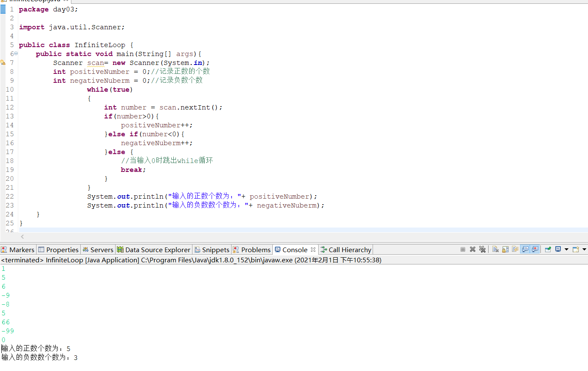Viewport: 588px width, 371px height.
Task: Click the console output line ending in 3
Action: pos(40,357)
